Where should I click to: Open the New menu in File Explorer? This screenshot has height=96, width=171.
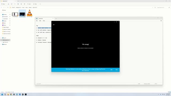coord(3,4)
